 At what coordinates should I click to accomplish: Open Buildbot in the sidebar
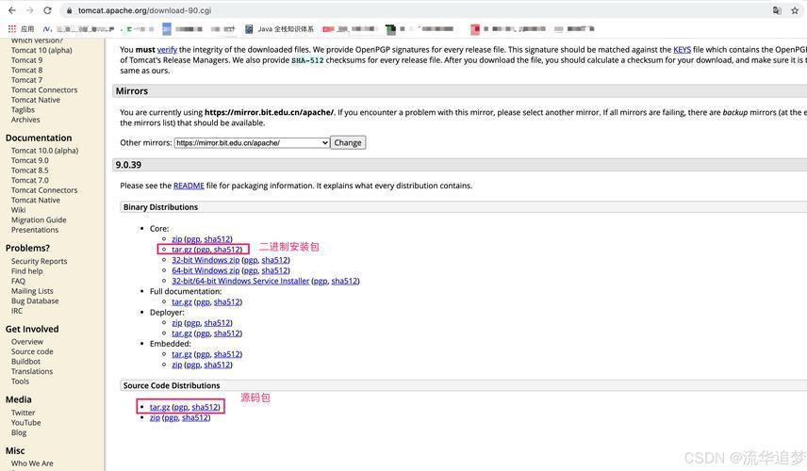click(x=25, y=362)
